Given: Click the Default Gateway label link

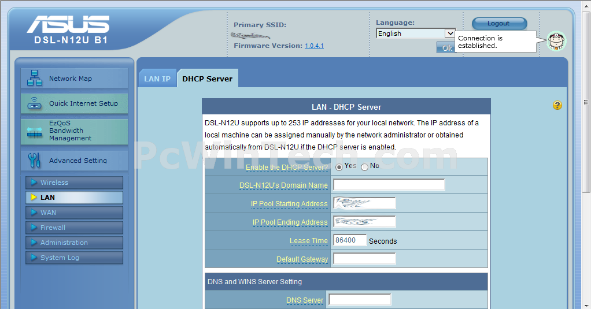Looking at the screenshot, I should pos(302,259).
